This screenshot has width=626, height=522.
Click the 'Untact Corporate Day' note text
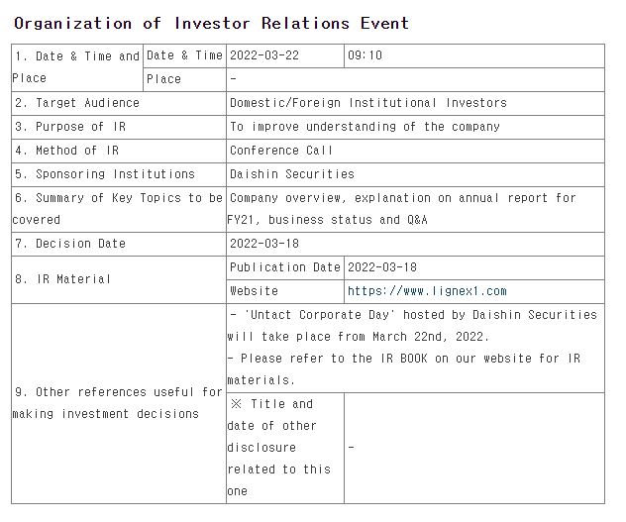tap(413, 315)
